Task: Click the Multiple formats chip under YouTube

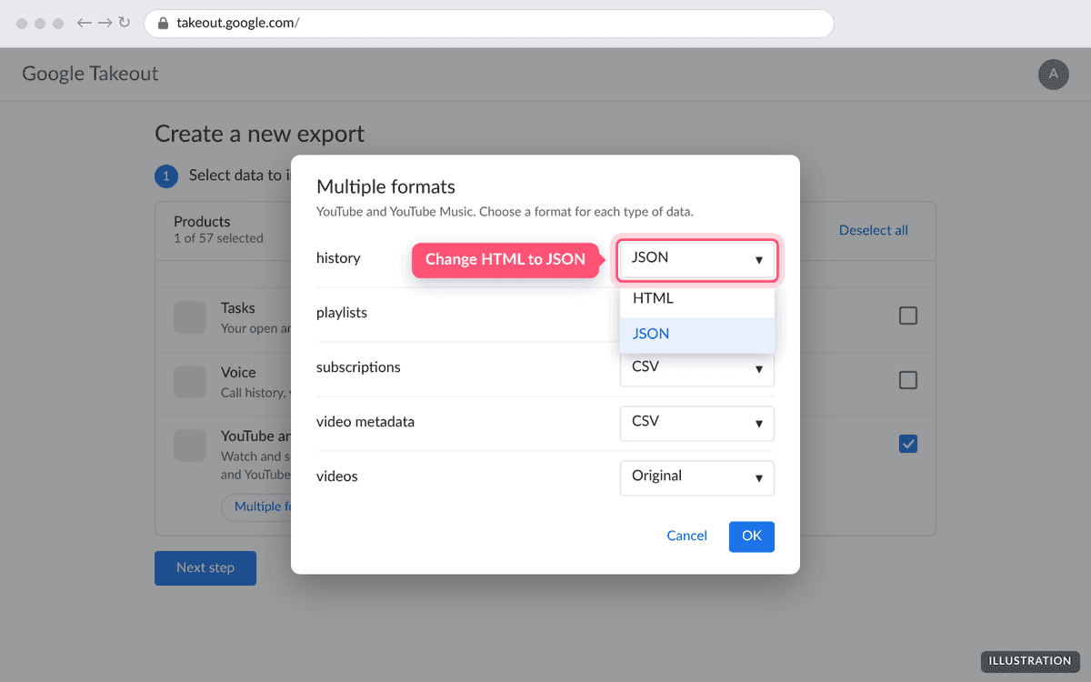Action: [256, 506]
